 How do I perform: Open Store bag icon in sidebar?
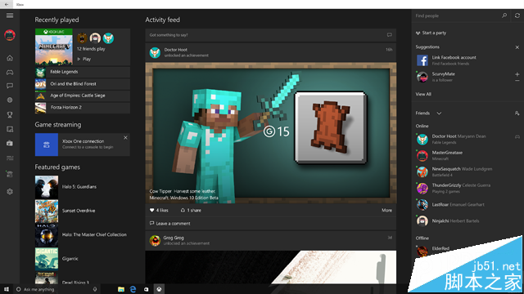tap(10, 143)
